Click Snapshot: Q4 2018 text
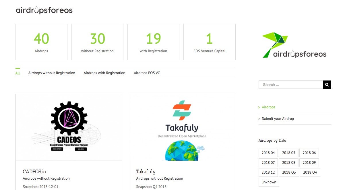347x190 pixels. click(x=151, y=187)
